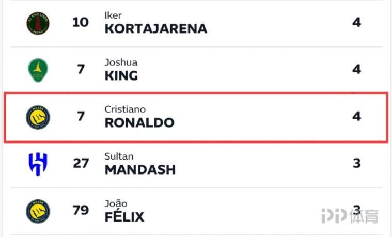392x237 pixels.
Task: Click shirt number 7 for Ronaldo
Action: click(81, 116)
